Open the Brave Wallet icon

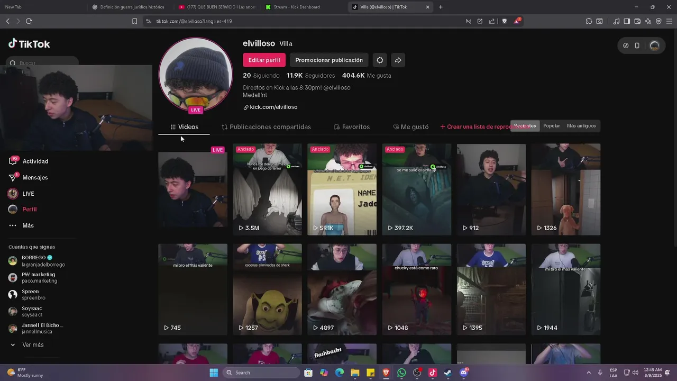637,21
